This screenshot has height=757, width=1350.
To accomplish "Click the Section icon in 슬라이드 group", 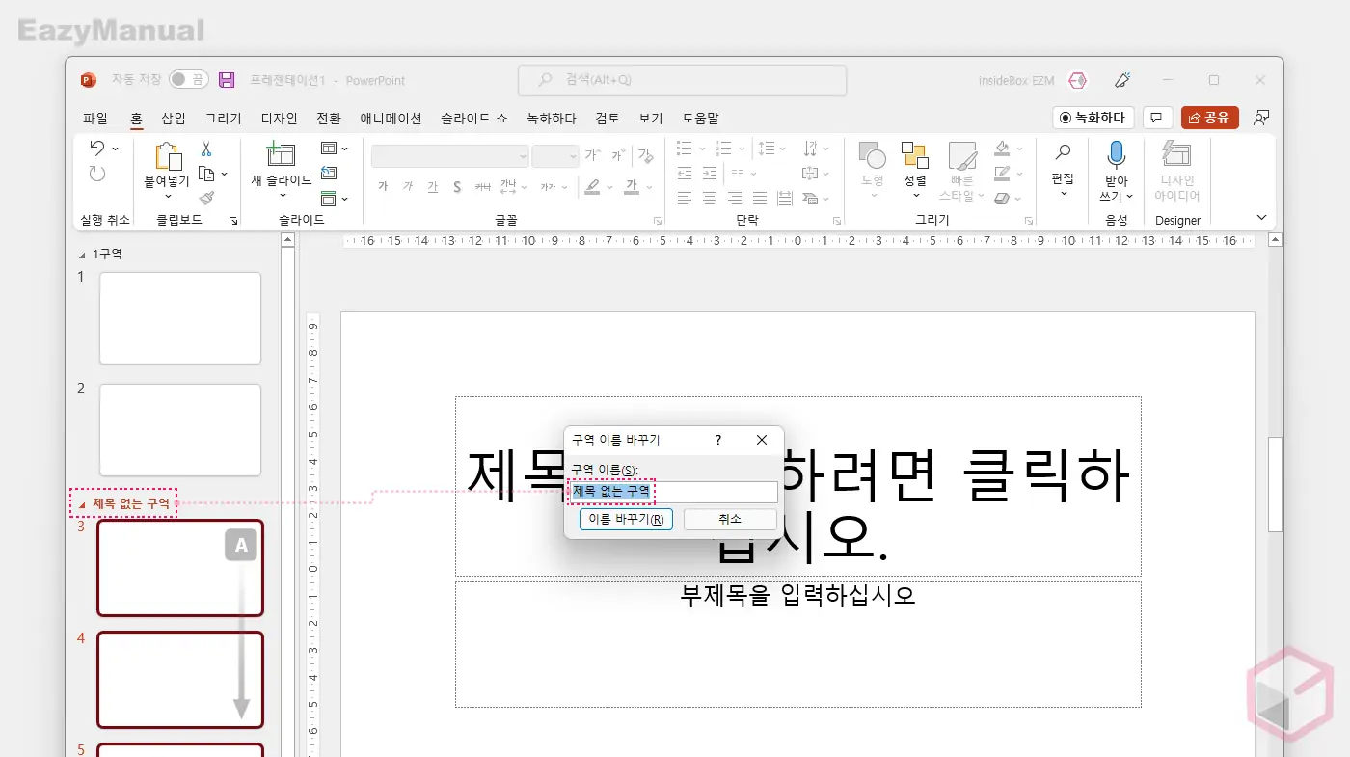I will coord(329,199).
